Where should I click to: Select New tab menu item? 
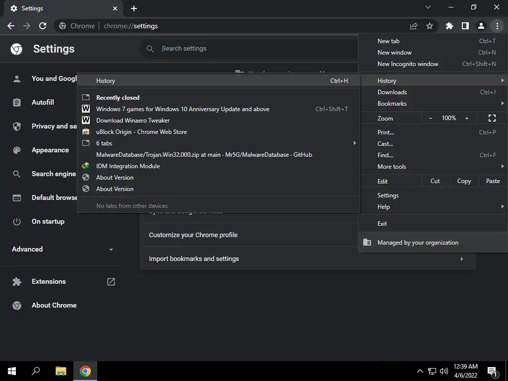coord(433,41)
